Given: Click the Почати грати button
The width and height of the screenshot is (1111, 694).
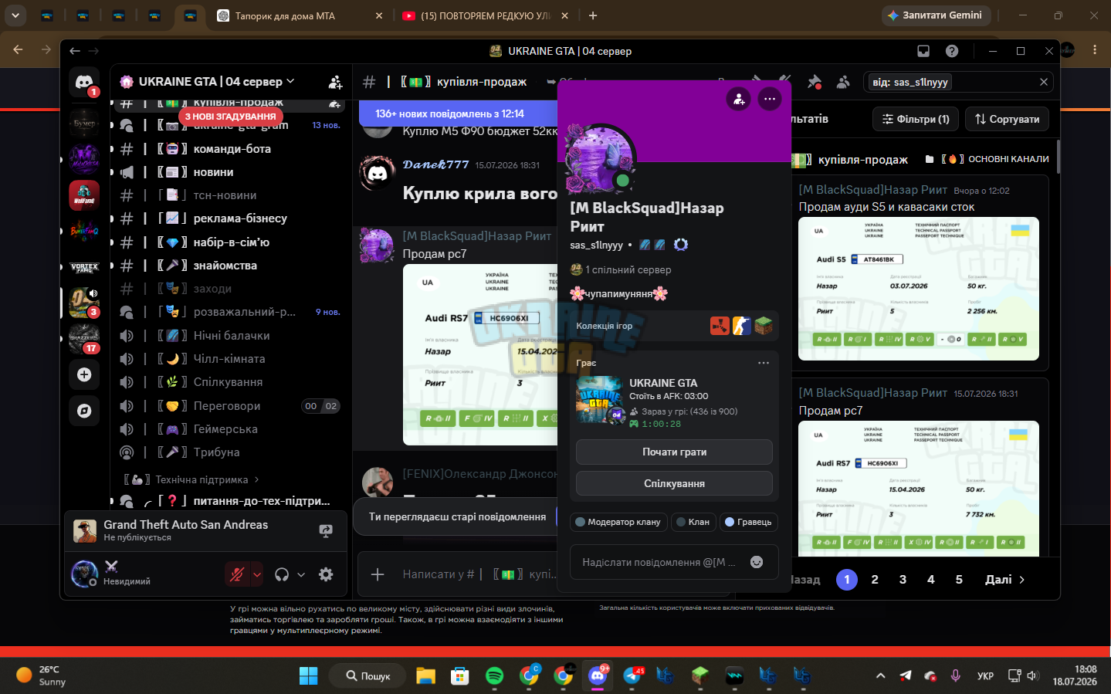Looking at the screenshot, I should coord(674,452).
